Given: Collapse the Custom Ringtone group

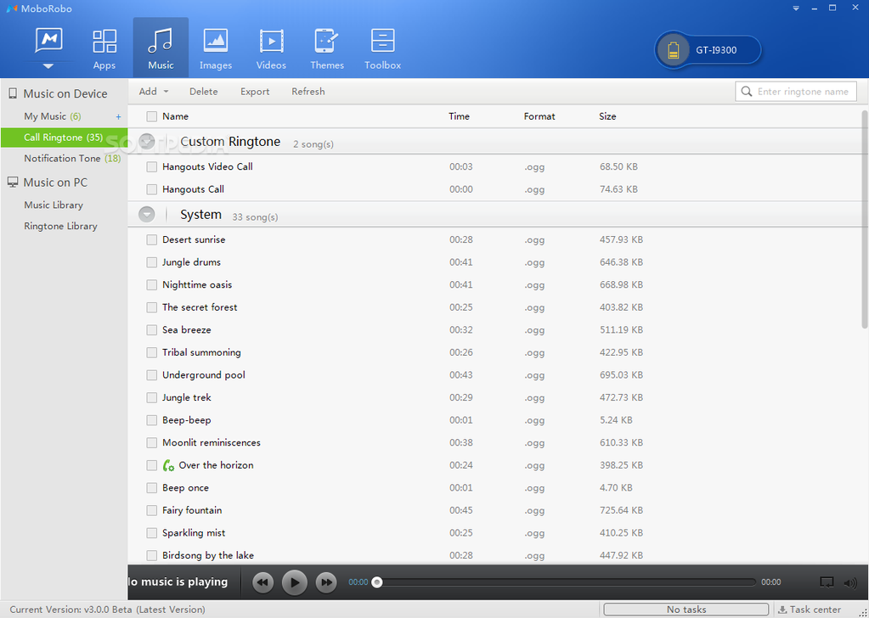Looking at the screenshot, I should tap(147, 142).
